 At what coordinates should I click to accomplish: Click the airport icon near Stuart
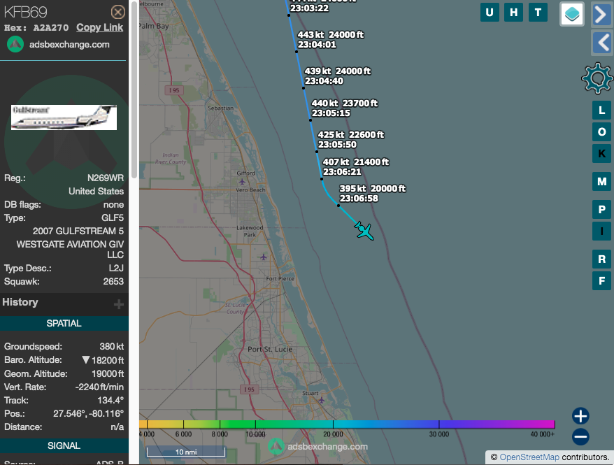pos(321,400)
